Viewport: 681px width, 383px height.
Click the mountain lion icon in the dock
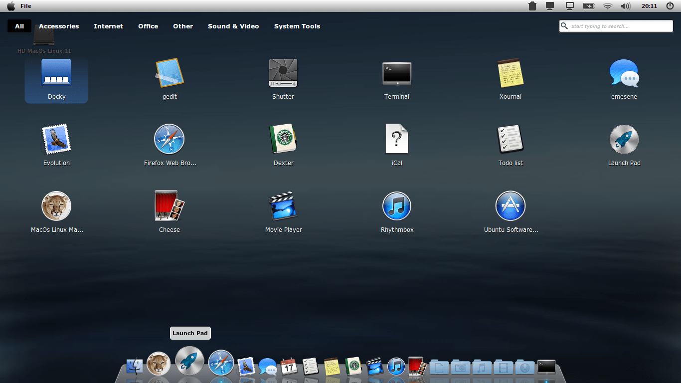[x=159, y=364]
